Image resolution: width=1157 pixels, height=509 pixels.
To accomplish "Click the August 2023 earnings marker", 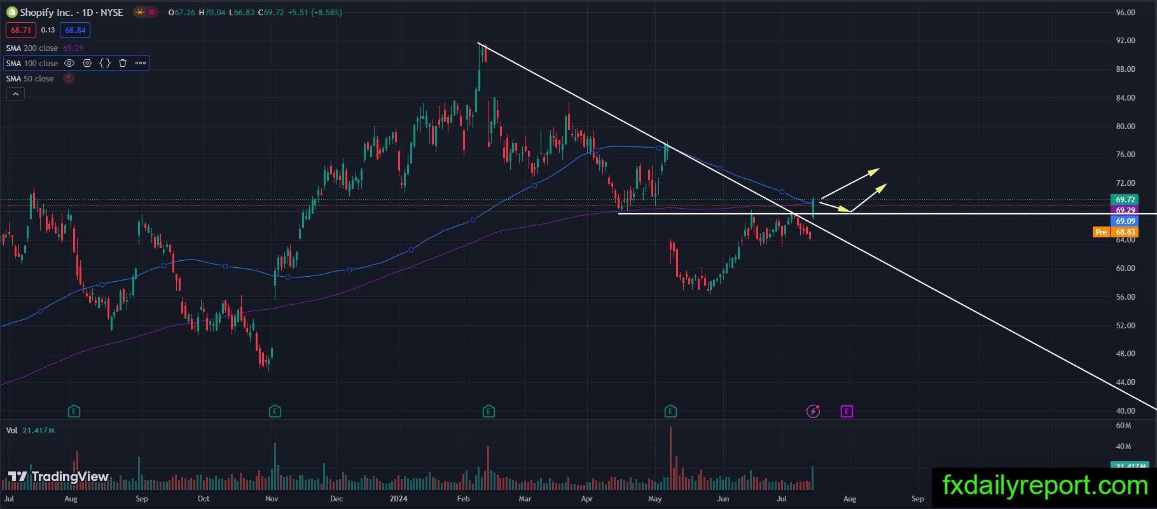I will pos(74,411).
